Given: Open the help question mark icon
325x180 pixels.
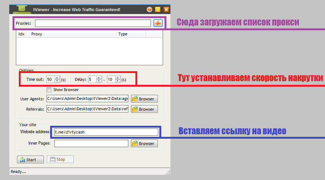Looking at the screenshot, I should coord(149,10).
